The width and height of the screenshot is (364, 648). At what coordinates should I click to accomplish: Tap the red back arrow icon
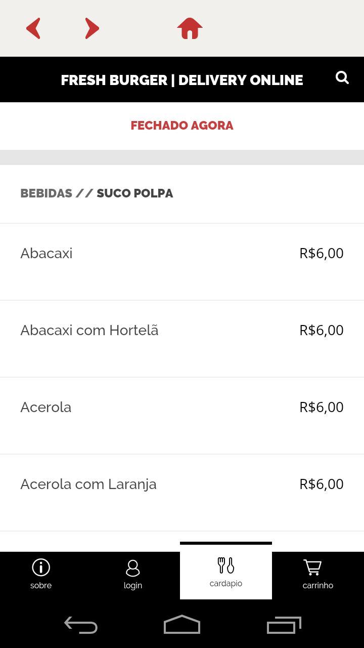point(33,28)
